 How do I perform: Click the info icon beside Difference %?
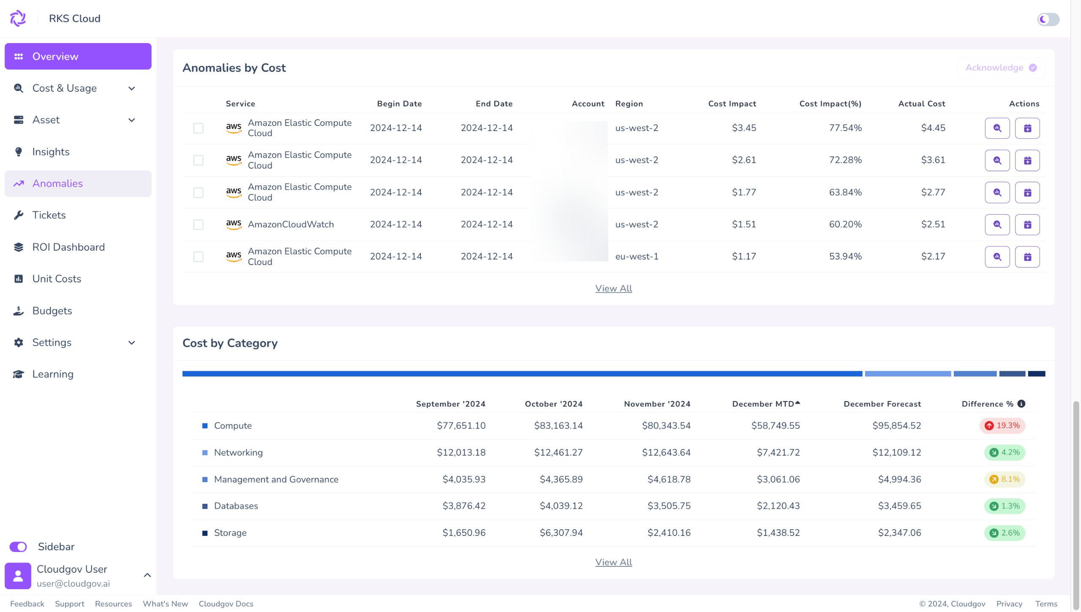pyautogui.click(x=1021, y=404)
